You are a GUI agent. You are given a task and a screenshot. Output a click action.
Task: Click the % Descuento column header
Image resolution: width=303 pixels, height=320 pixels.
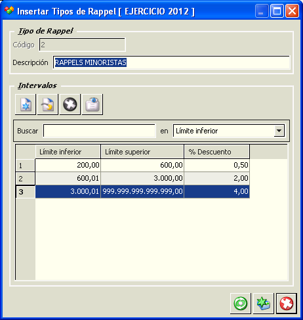point(217,152)
